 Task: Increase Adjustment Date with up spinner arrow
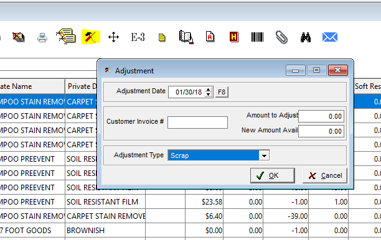click(x=208, y=90)
